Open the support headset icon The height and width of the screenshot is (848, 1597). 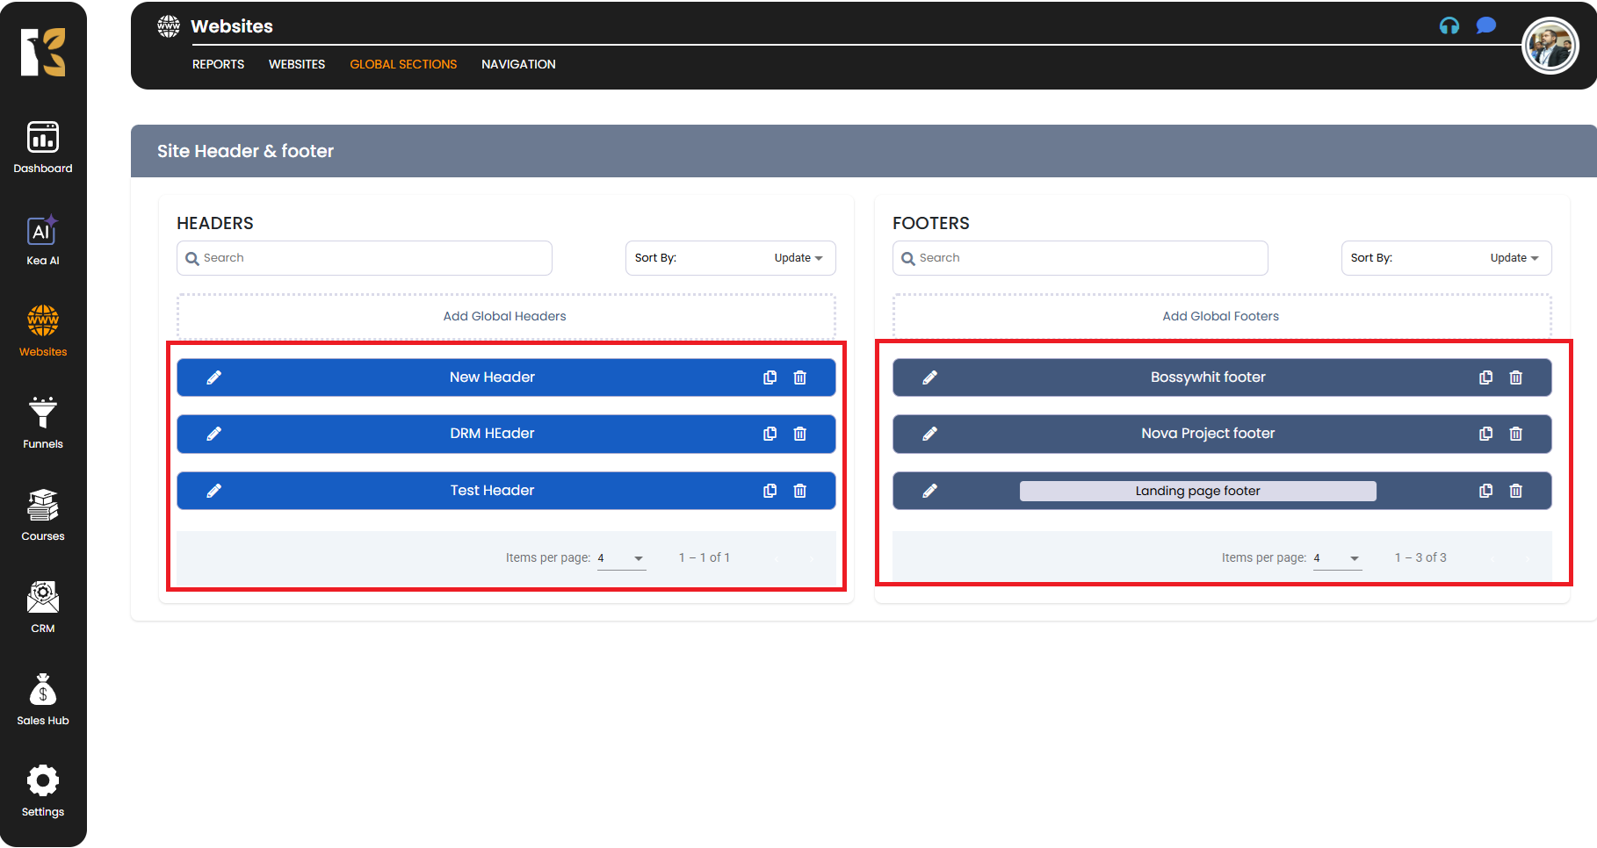pyautogui.click(x=1449, y=25)
